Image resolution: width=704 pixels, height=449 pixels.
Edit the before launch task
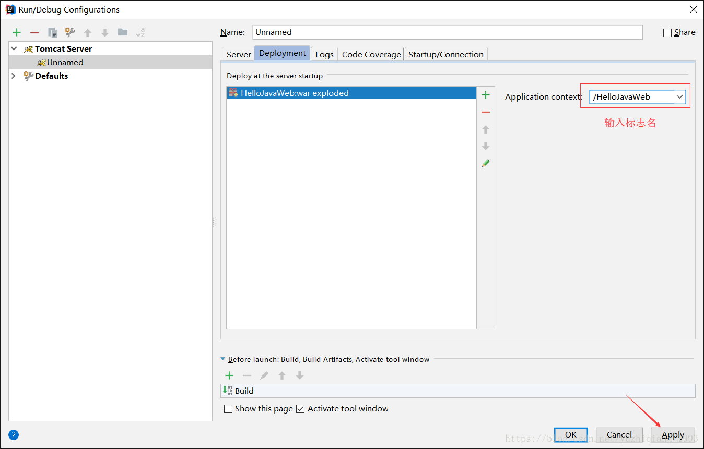point(265,375)
